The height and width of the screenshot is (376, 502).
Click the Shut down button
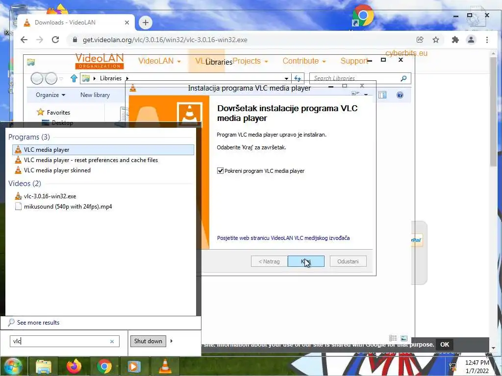pyautogui.click(x=148, y=341)
